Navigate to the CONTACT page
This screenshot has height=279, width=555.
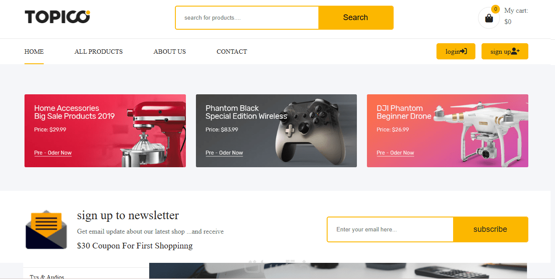pos(232,52)
